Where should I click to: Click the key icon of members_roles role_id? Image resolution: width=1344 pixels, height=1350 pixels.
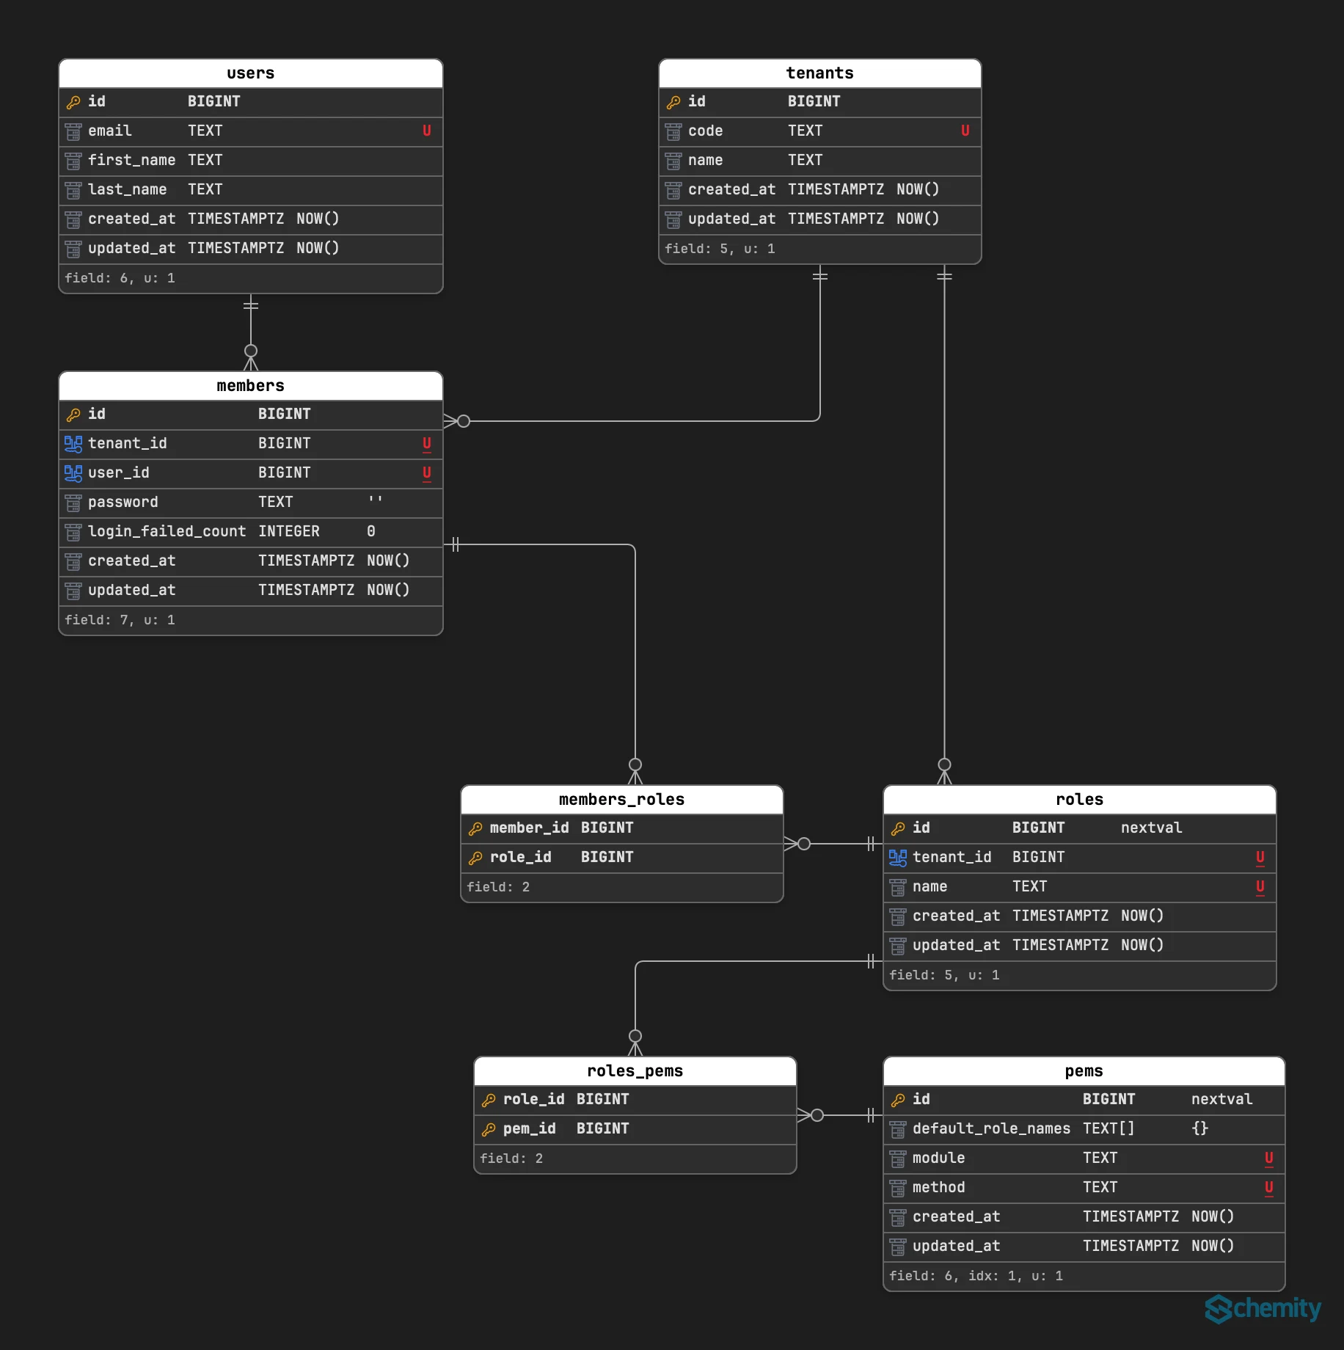(475, 858)
